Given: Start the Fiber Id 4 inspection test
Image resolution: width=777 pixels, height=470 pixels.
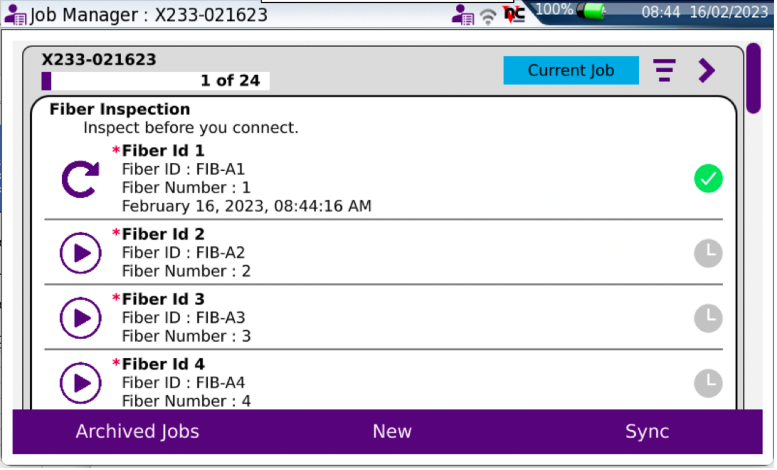Looking at the screenshot, I should point(80,384).
